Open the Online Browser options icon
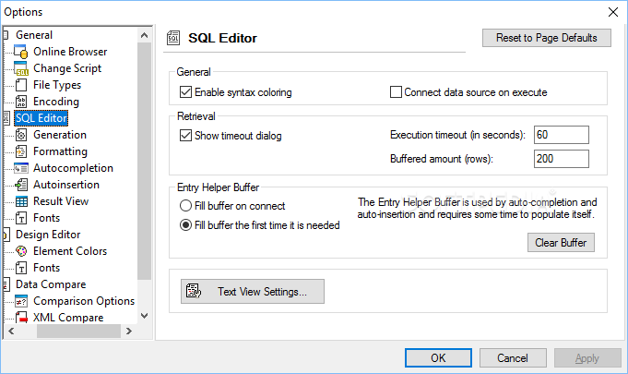Viewport: 628px width, 374px height. click(x=21, y=52)
